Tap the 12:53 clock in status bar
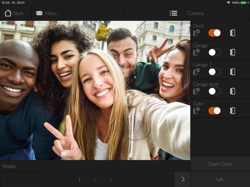250x187 pixels. point(5,3)
